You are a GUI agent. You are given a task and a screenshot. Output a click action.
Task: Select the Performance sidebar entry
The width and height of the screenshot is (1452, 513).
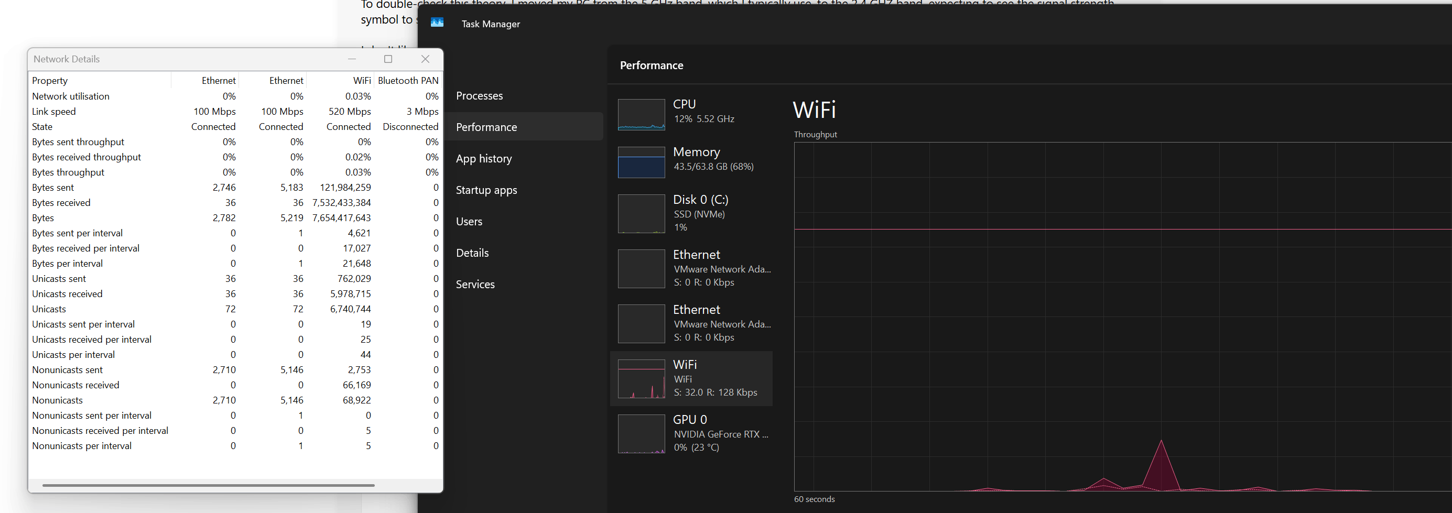(486, 127)
